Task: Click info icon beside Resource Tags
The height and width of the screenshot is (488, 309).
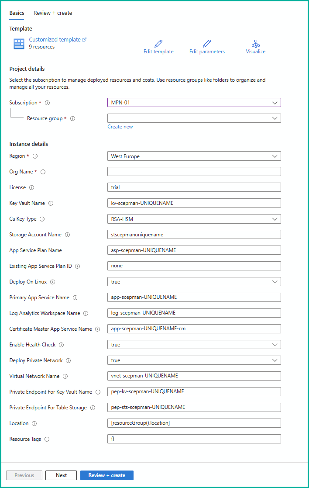Action: (47, 439)
